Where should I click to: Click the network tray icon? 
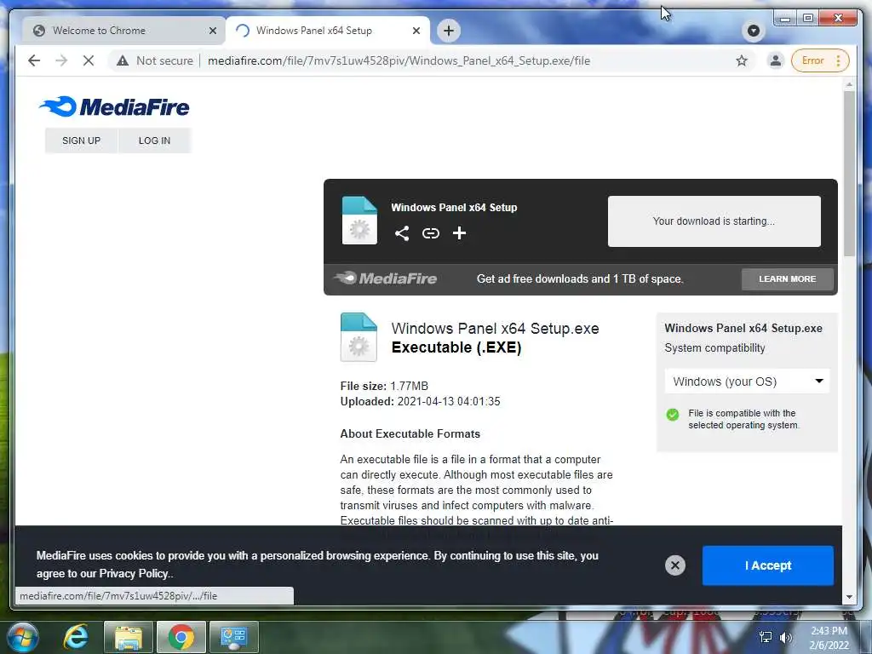(766, 637)
